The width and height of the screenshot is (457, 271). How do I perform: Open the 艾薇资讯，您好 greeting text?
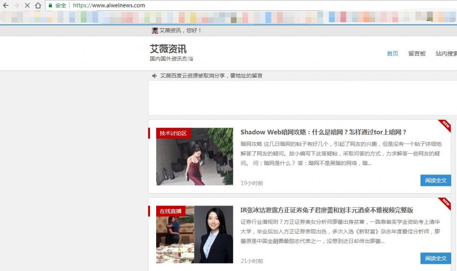tap(180, 31)
